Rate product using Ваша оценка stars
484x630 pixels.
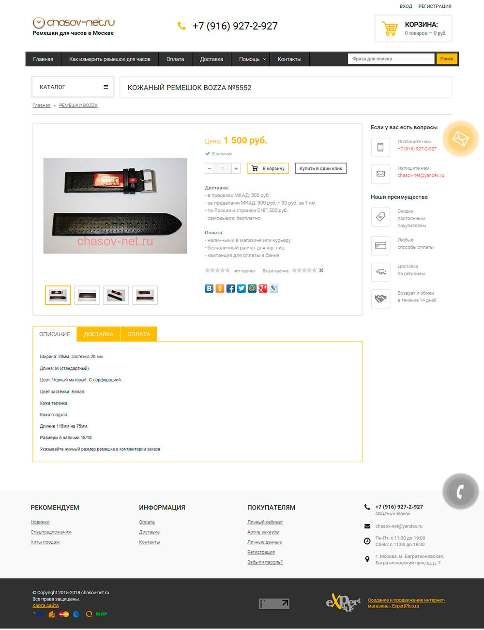pos(304,270)
